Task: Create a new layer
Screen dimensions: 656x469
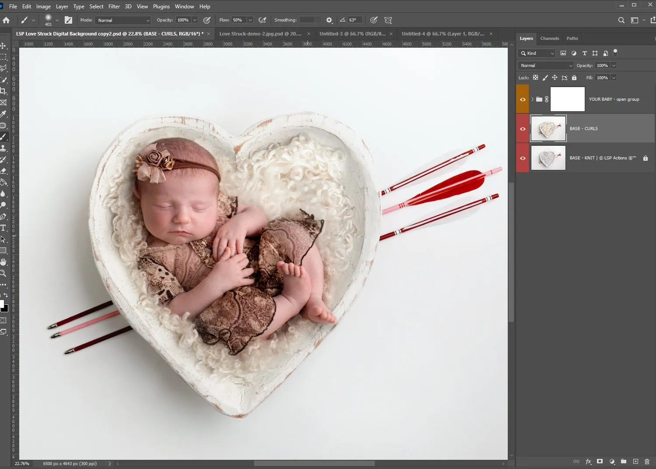Action: click(635, 461)
